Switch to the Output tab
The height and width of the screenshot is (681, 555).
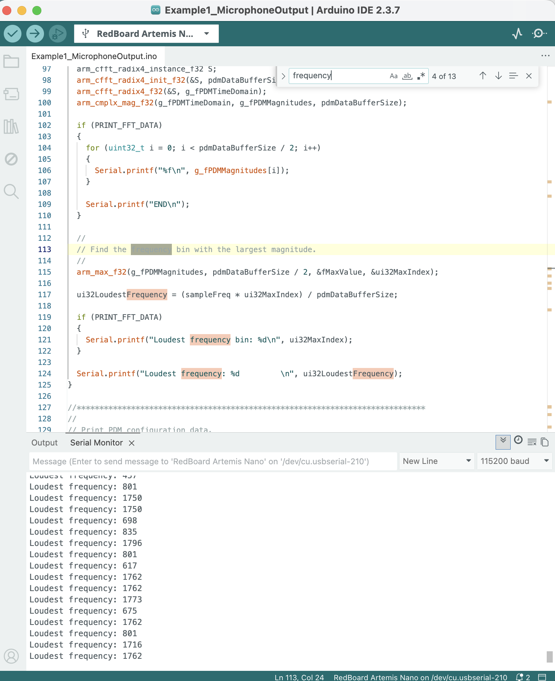tap(44, 443)
